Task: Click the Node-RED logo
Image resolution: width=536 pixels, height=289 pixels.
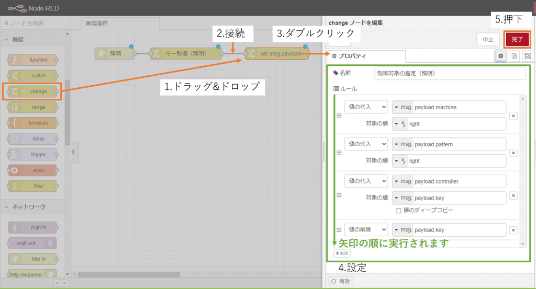Action: 33,8
